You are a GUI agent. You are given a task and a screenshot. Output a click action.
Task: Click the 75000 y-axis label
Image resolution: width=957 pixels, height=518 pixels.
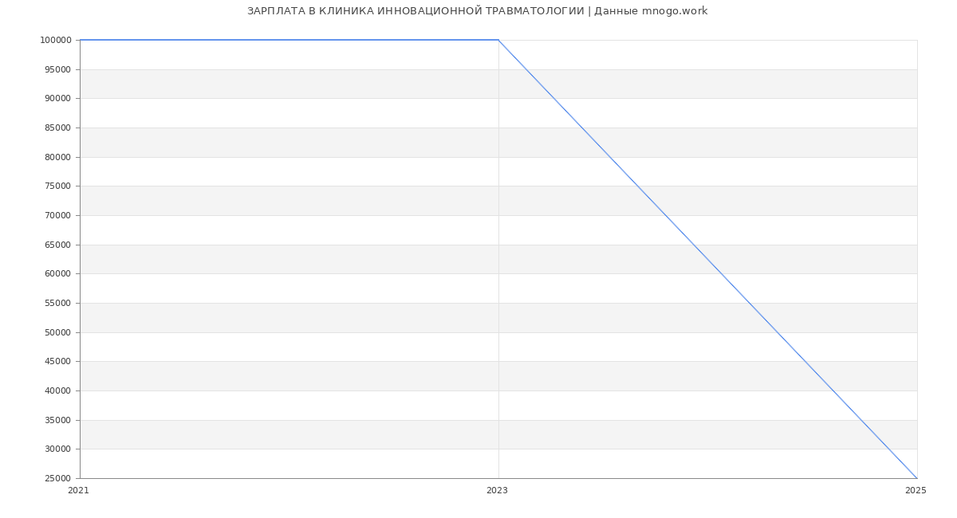(x=57, y=186)
